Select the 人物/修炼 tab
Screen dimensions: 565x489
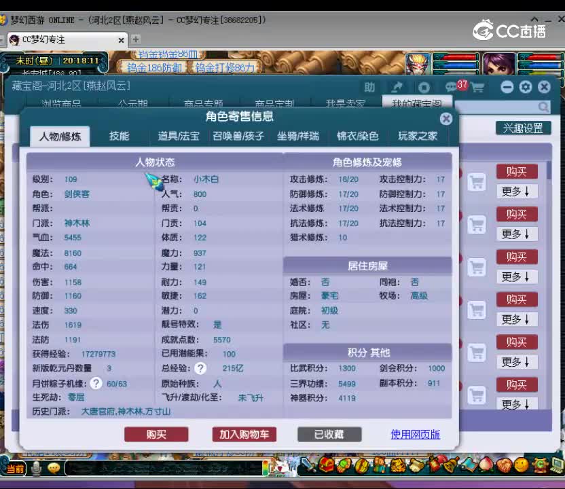point(60,137)
